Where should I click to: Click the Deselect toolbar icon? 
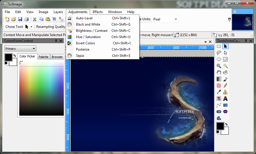[61, 19]
